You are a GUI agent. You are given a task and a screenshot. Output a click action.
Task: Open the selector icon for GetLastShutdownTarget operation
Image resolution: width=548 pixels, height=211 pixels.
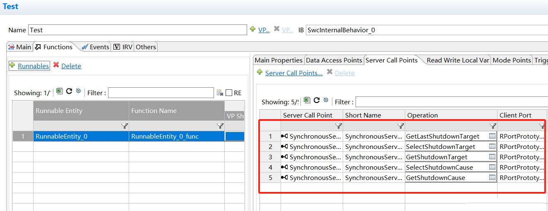(492, 136)
